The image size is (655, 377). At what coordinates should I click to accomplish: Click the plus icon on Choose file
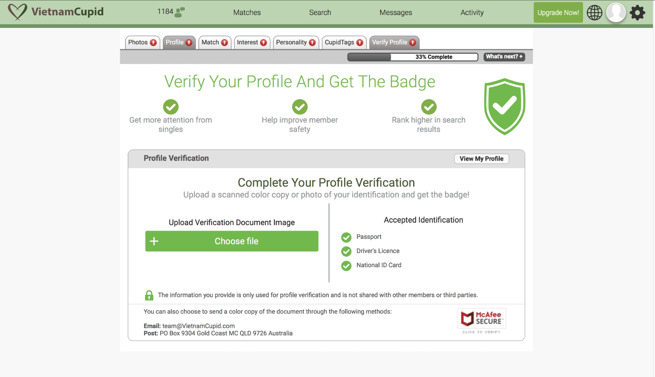coord(154,241)
